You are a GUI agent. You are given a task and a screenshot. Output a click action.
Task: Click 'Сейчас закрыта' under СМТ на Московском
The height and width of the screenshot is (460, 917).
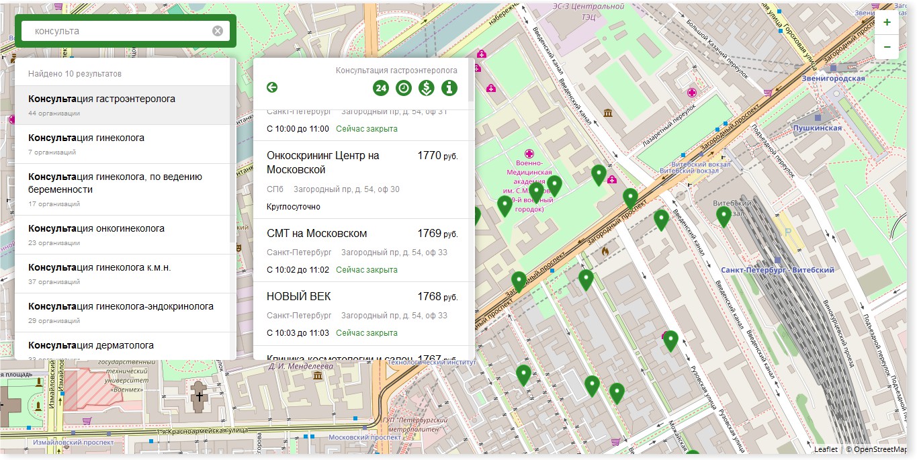click(x=367, y=270)
